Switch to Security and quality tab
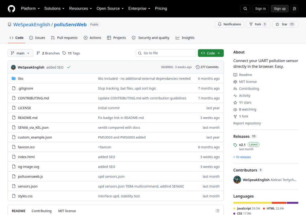This screenshot has width=306, height=215. [x=151, y=38]
